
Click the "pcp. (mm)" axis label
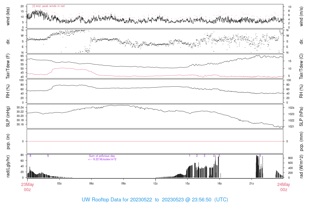pyautogui.click(x=301, y=141)
